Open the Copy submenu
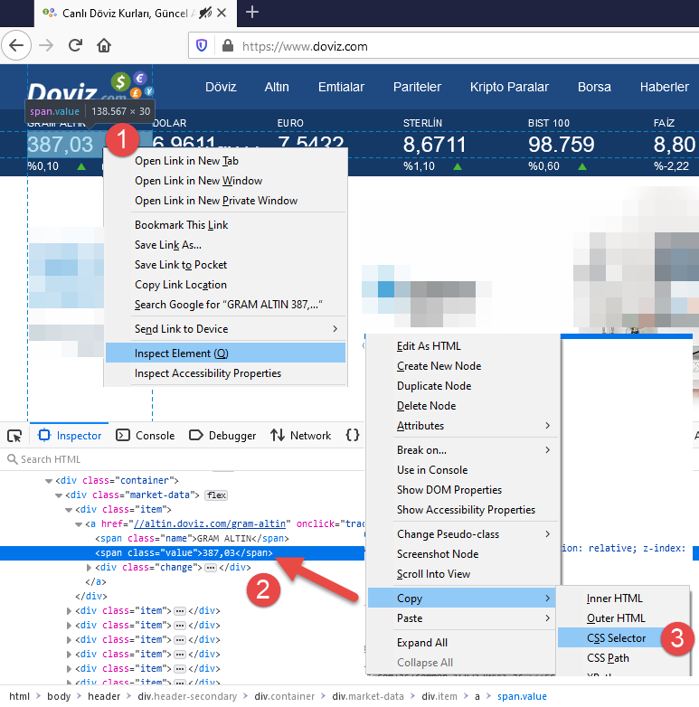The height and width of the screenshot is (707, 699). point(463,598)
